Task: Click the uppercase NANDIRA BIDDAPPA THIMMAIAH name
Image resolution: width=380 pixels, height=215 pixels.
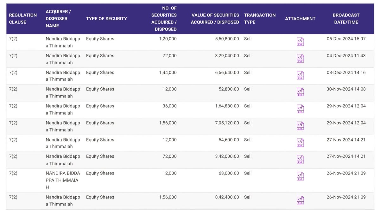Action: click(x=63, y=180)
